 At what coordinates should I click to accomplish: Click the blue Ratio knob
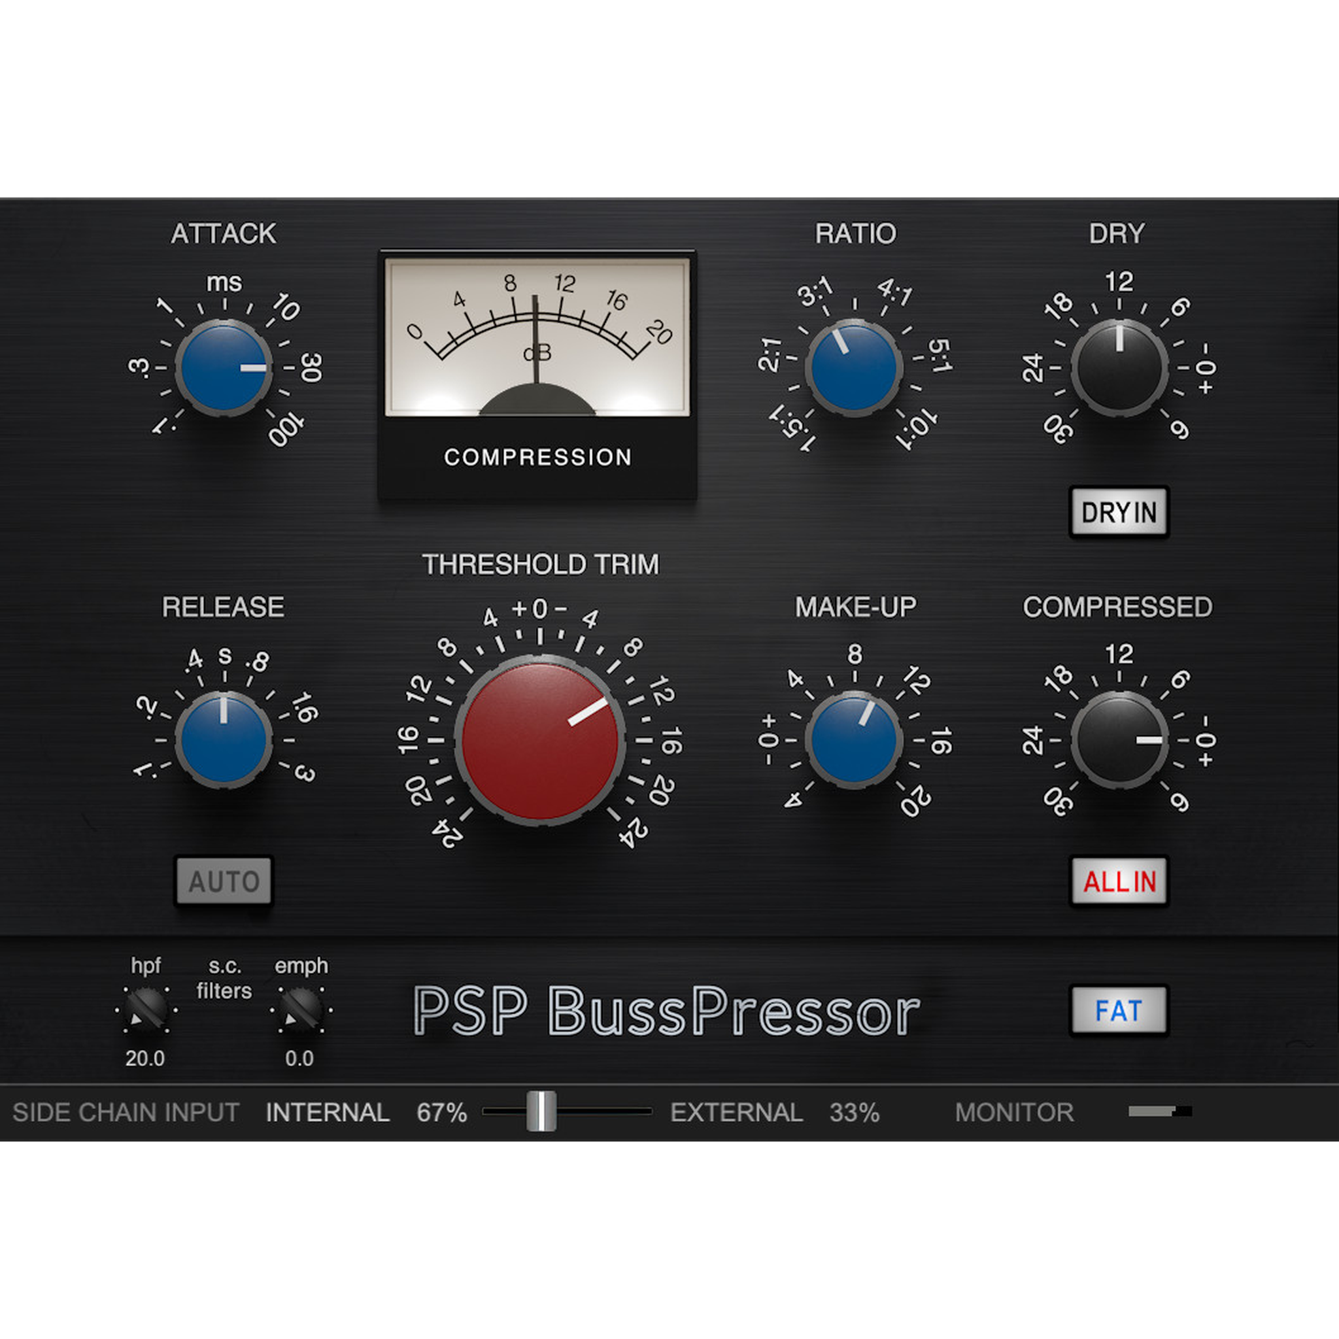854,368
